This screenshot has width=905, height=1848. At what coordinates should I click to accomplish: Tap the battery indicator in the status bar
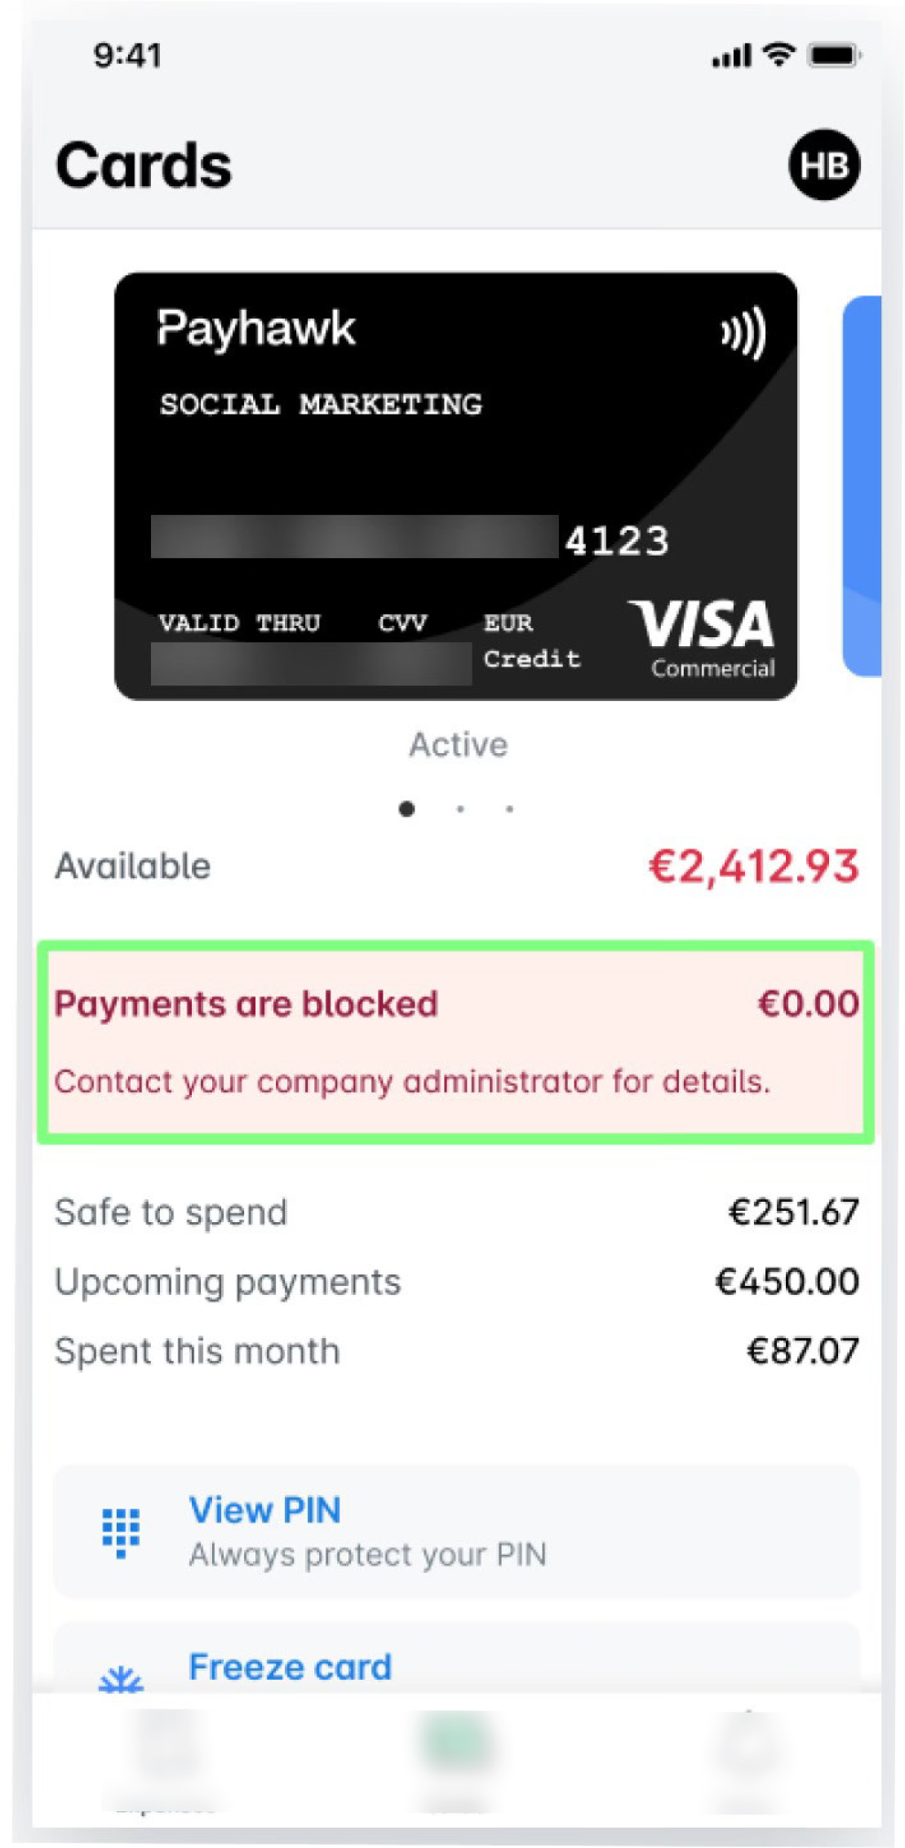[832, 55]
